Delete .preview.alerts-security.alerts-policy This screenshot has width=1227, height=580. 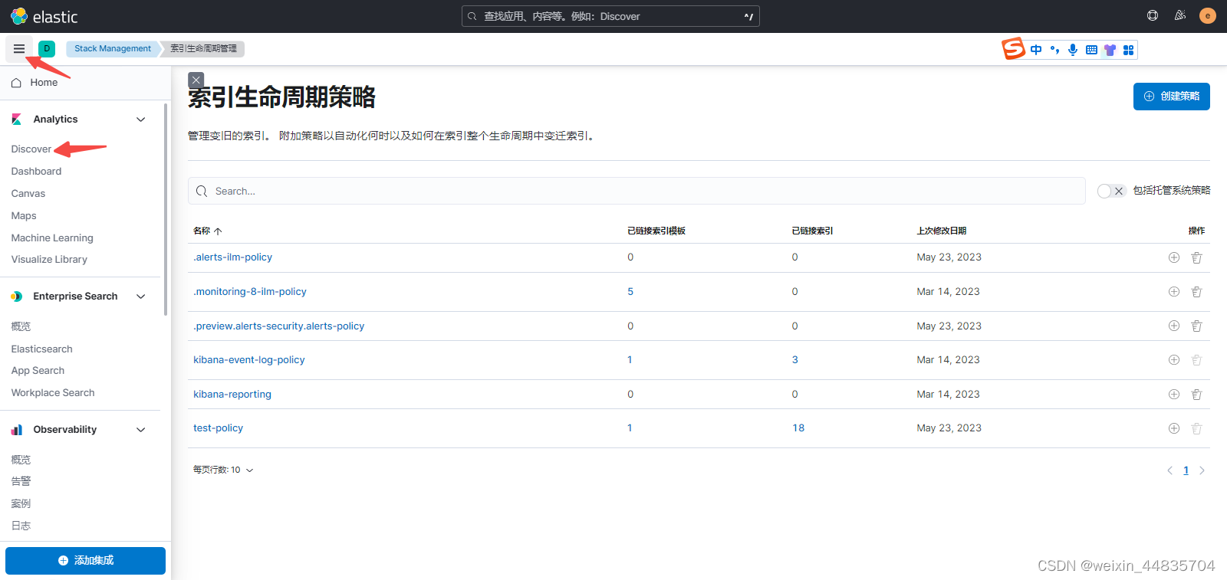tap(1196, 326)
